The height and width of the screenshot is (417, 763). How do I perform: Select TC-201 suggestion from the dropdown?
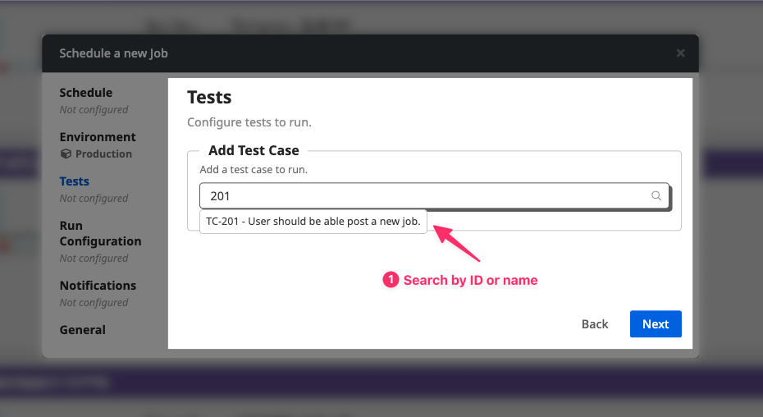pos(313,222)
